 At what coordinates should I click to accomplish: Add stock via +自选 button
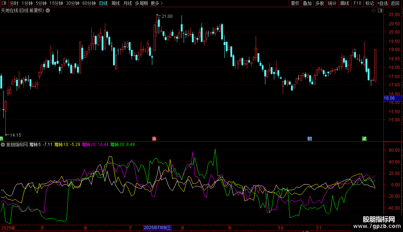coord(382,3)
